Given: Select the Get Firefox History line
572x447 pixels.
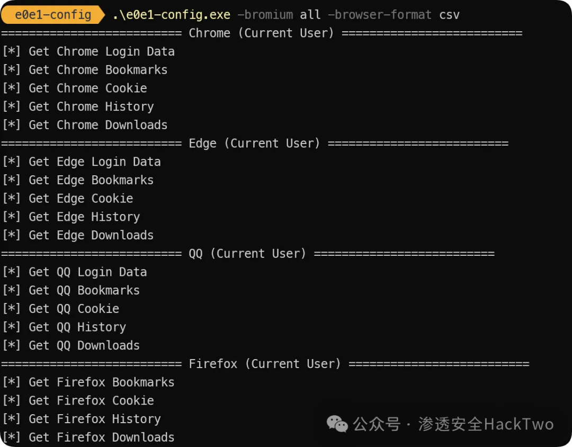Looking at the screenshot, I should coord(82,419).
